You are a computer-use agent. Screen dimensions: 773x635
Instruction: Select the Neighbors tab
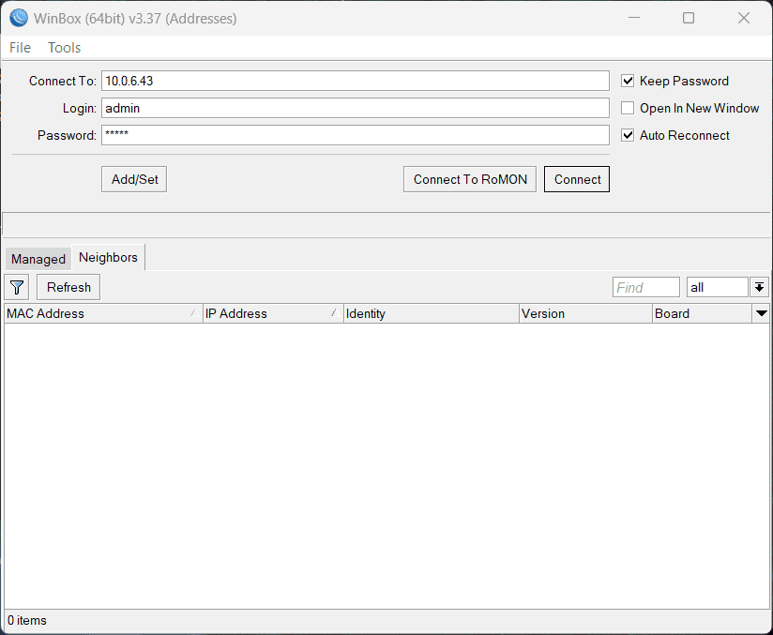(108, 257)
